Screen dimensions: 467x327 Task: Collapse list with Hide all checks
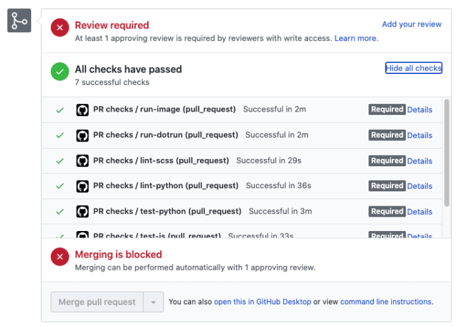(413, 68)
